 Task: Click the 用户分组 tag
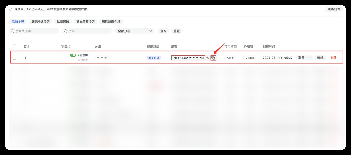pos(102,58)
